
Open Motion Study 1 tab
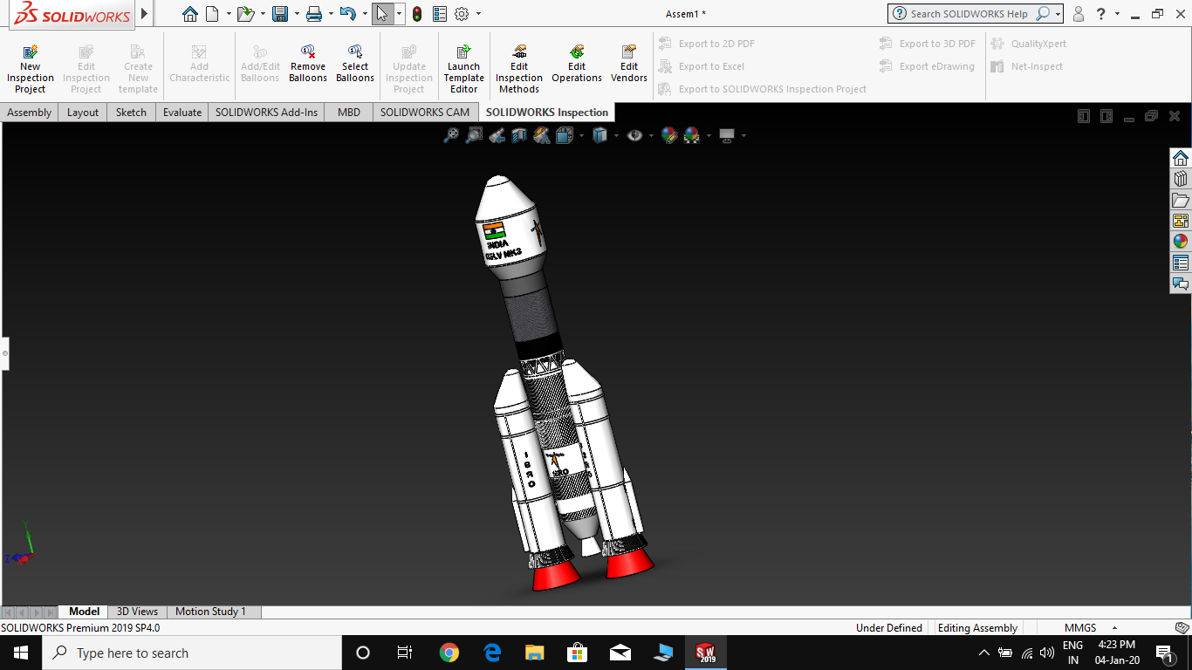211,612
